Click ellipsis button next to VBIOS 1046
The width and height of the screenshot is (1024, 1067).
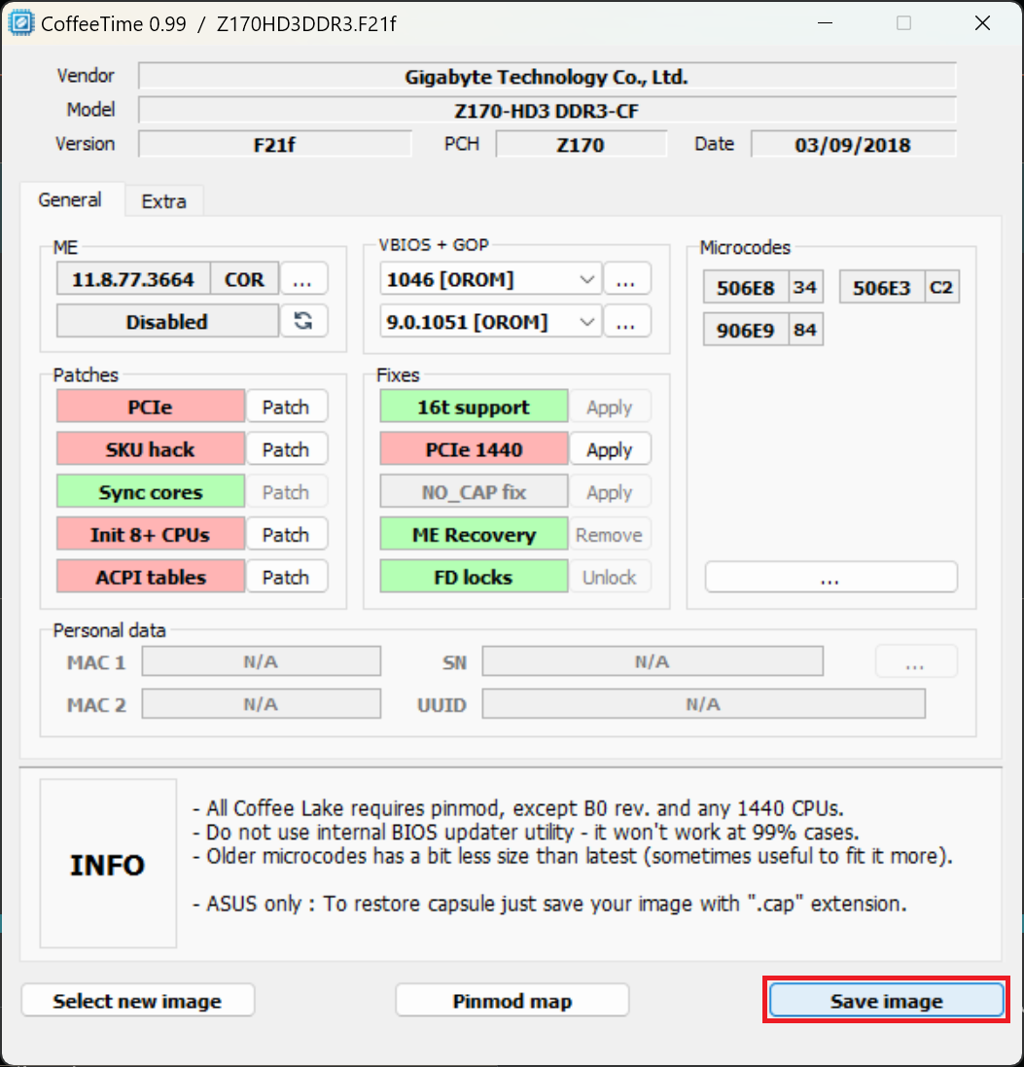coord(626,279)
